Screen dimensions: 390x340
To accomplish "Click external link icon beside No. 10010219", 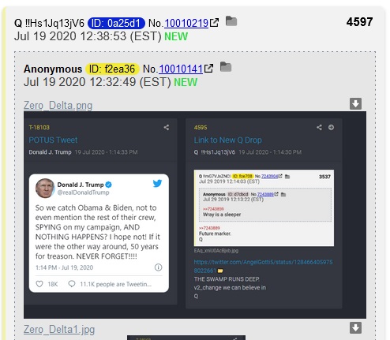I will point(214,23).
